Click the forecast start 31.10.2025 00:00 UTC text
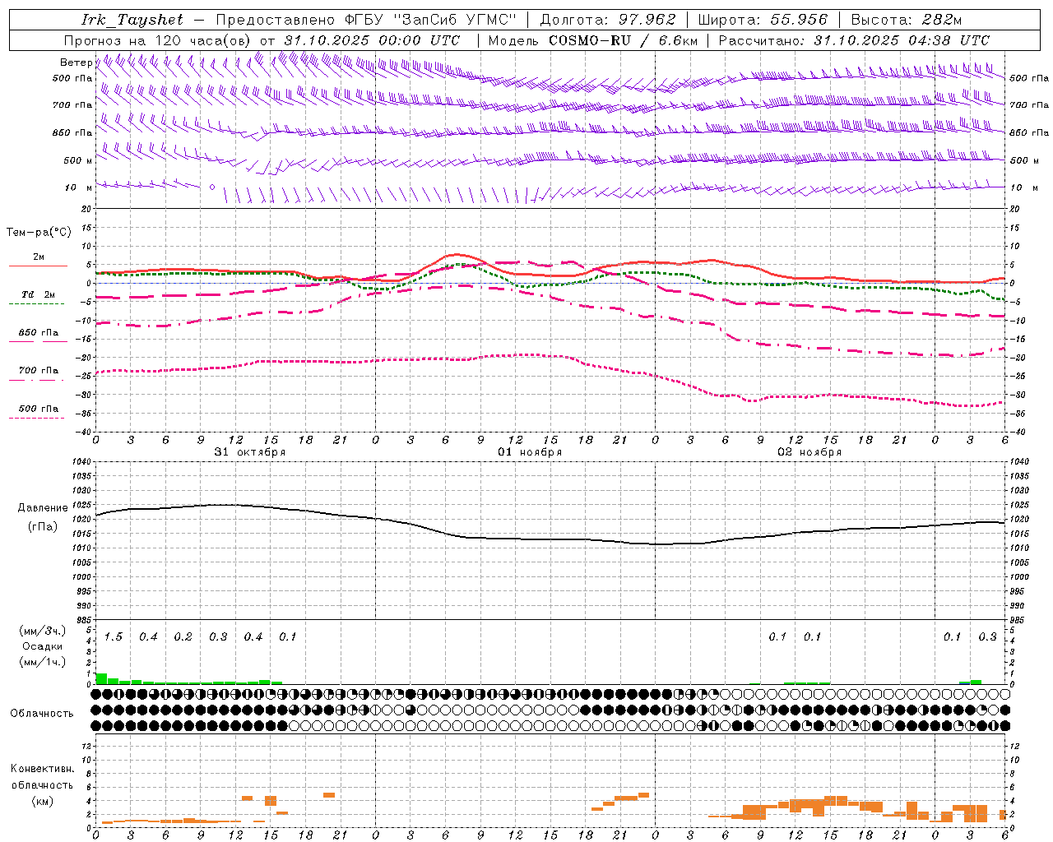This screenshot has width=1053, height=842. coord(372,40)
